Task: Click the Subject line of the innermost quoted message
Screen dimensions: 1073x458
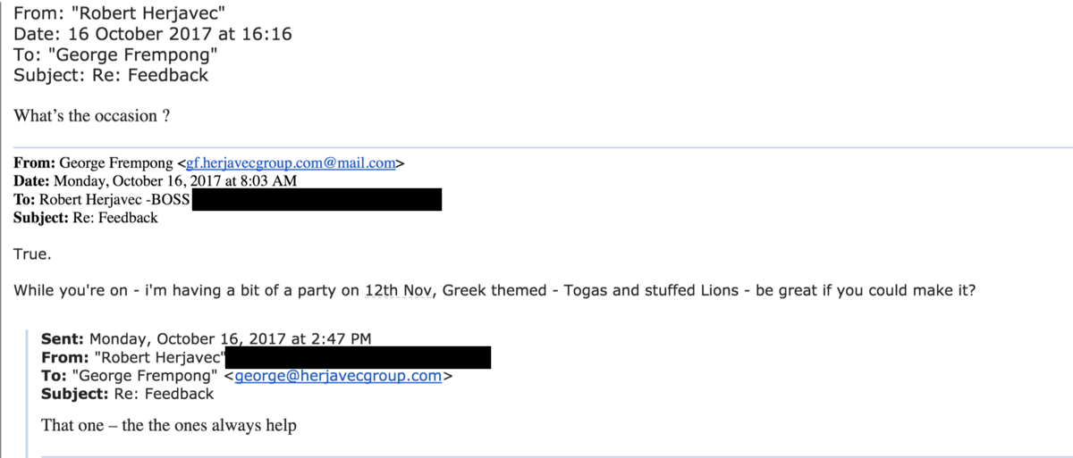Action: tap(128, 394)
